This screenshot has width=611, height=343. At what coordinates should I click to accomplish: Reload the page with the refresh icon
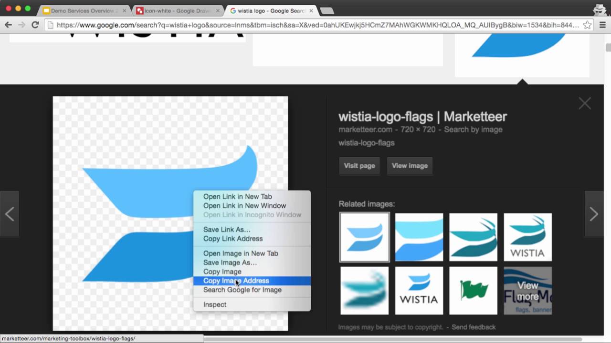[x=35, y=25]
